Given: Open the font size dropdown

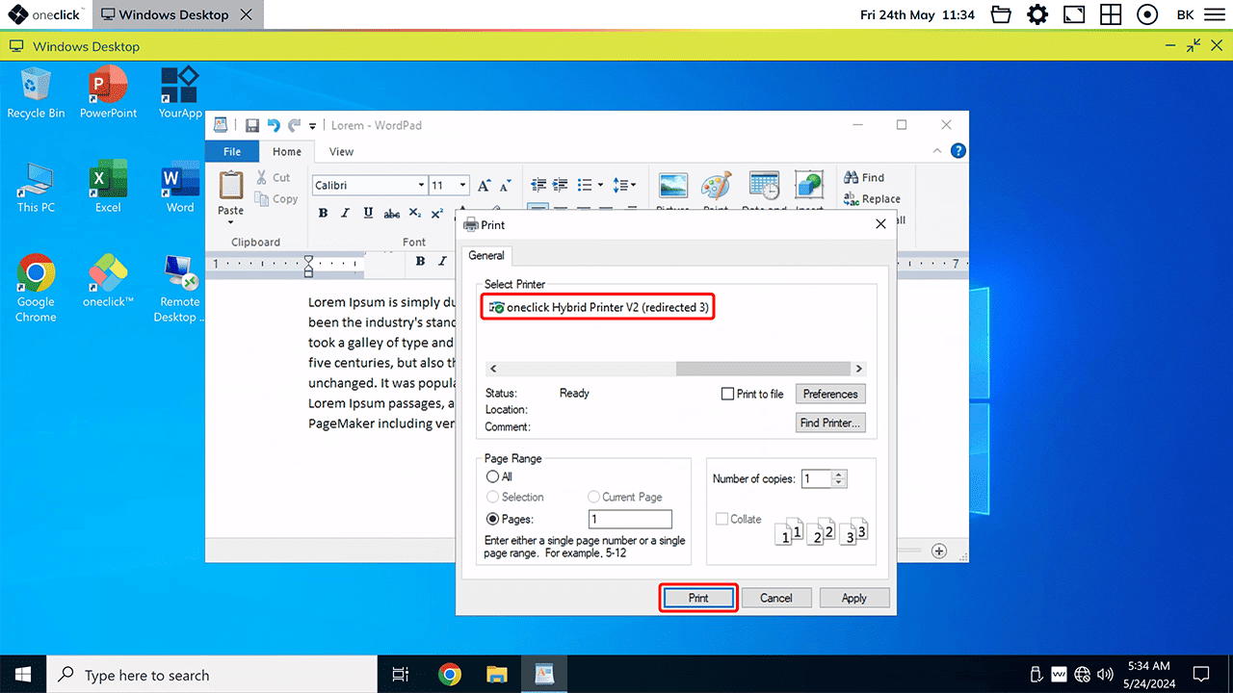Looking at the screenshot, I should [463, 186].
